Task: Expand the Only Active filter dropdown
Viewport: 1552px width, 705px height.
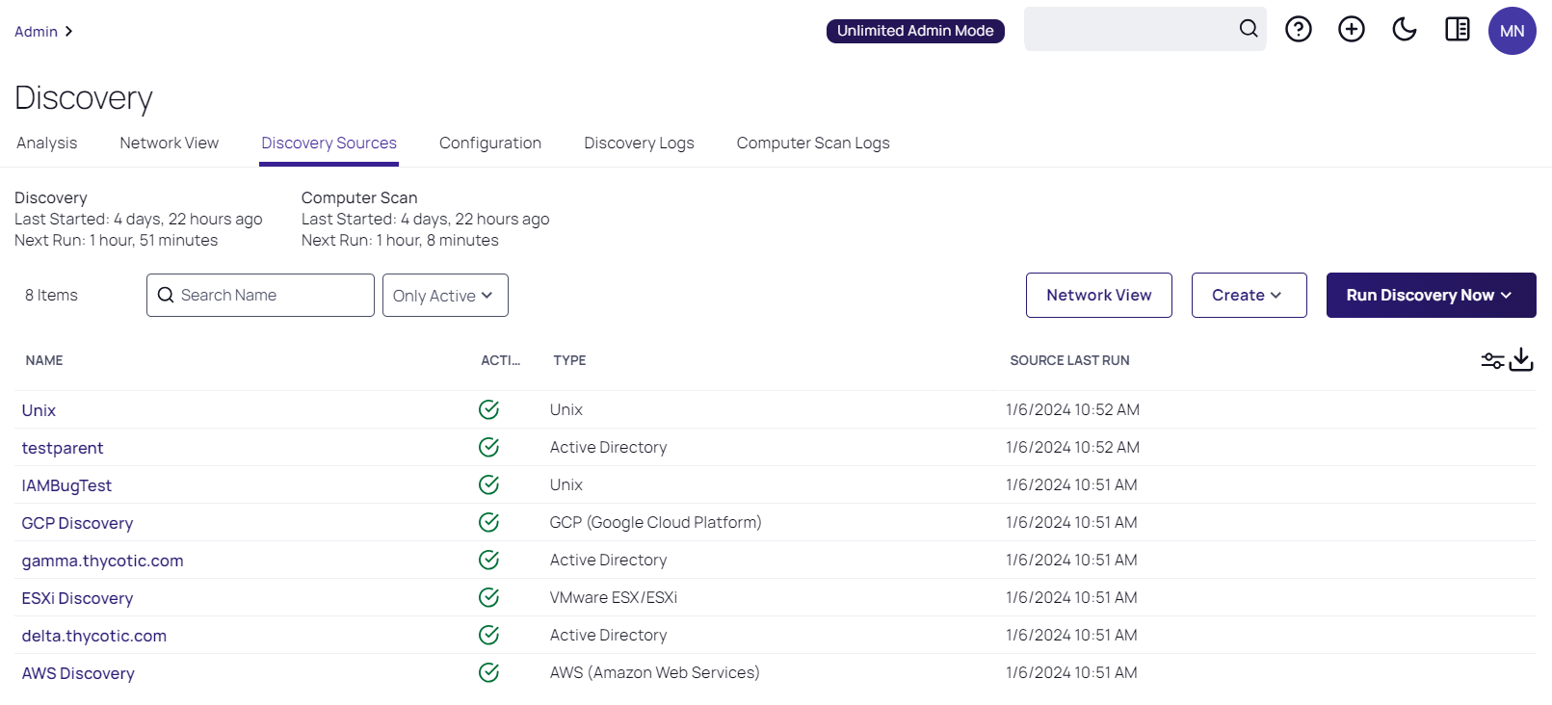Action: [445, 296]
